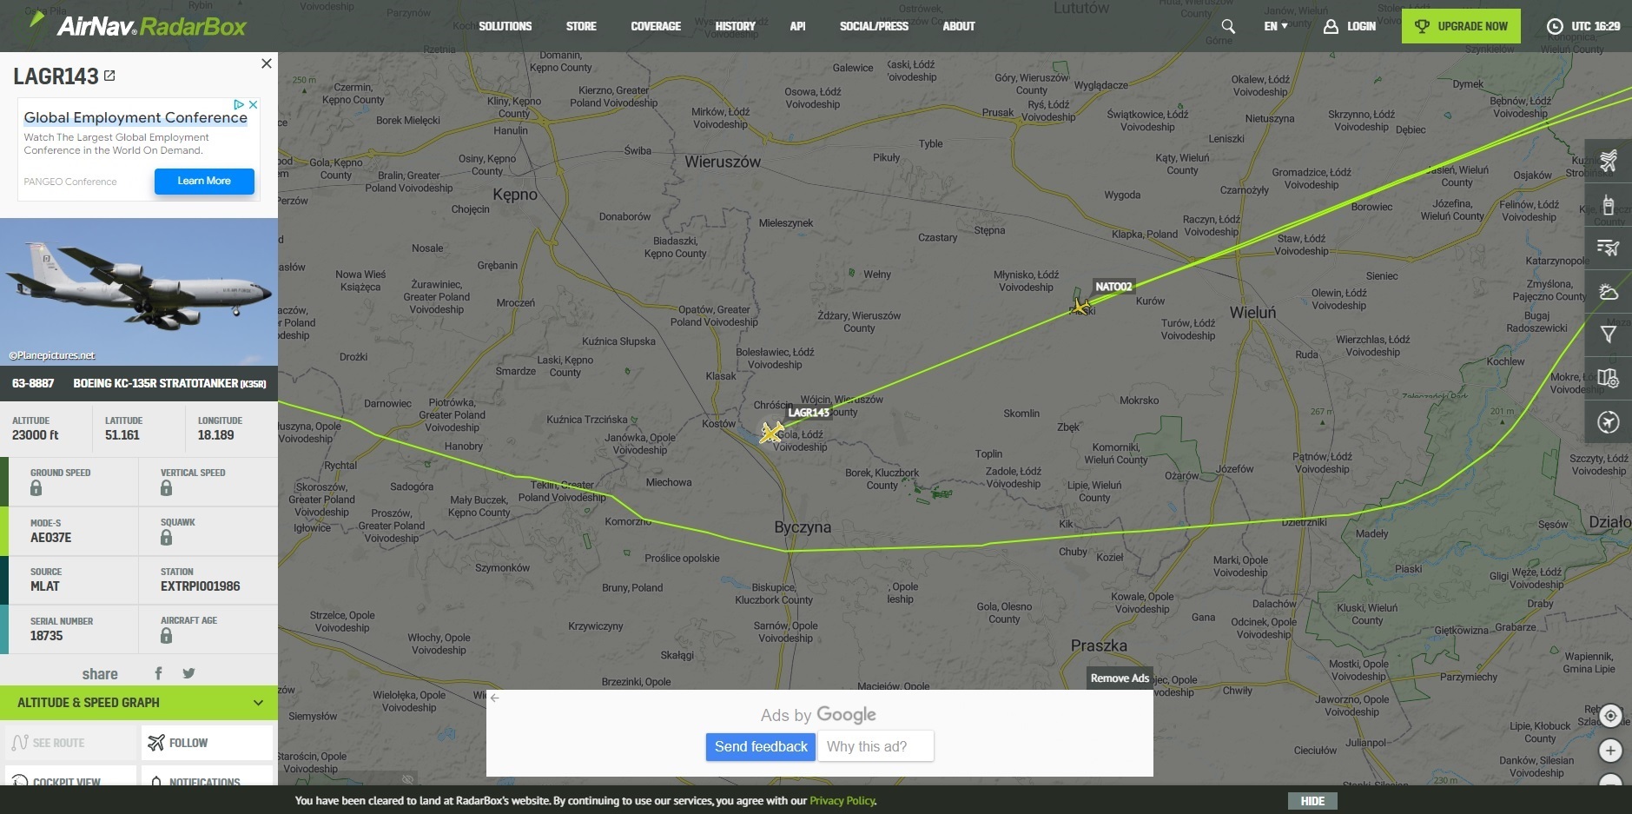Open the map settings icon in sidebar
This screenshot has height=814, width=1632.
(x=1609, y=379)
